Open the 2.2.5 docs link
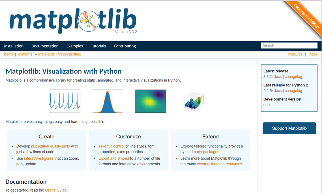Viewport: 322px width, 193px height. [x=278, y=91]
